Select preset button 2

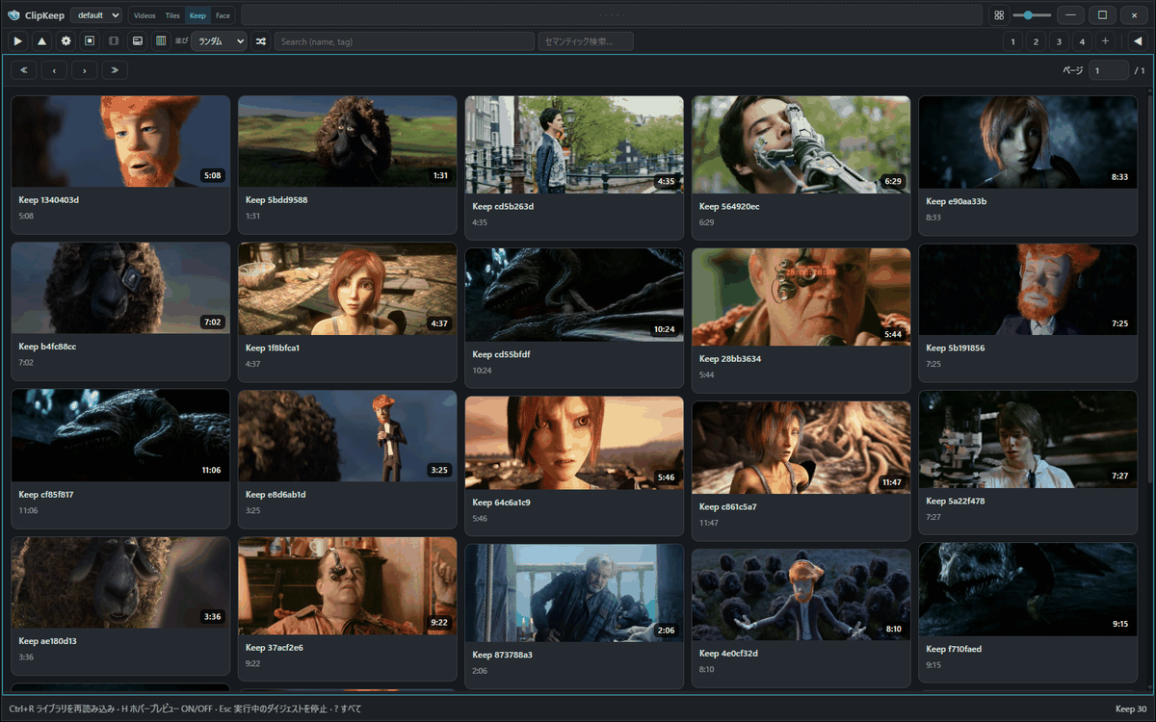click(x=1036, y=41)
